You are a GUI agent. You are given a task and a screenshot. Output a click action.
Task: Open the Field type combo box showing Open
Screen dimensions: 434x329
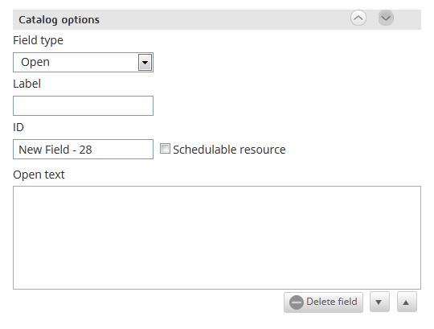(x=83, y=62)
